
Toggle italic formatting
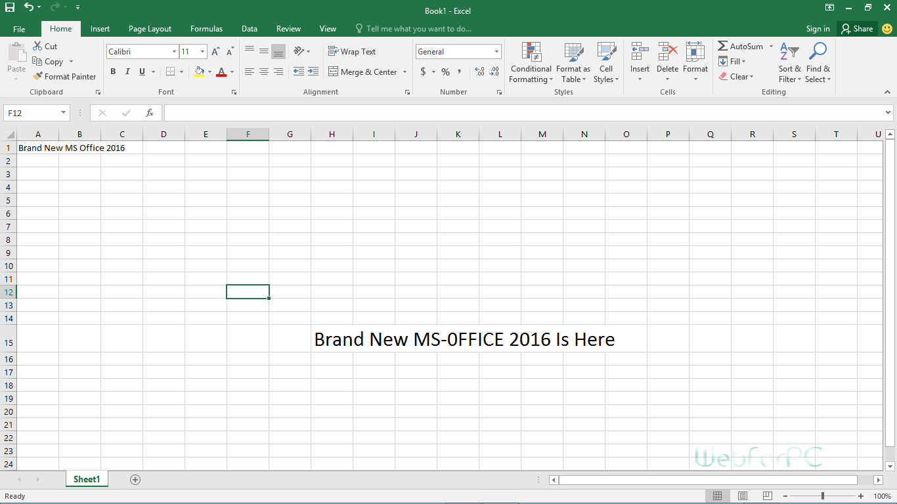click(x=127, y=72)
